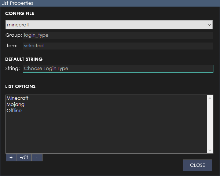Image resolution: width=220 pixels, height=176 pixels.
Task: Open the minecraft config file dropdown
Action: (x=109, y=25)
